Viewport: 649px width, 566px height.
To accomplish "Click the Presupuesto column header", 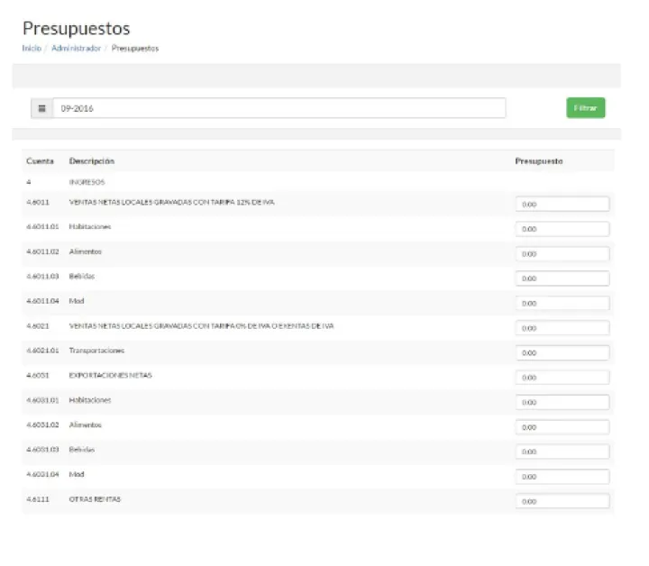I will pyautogui.click(x=539, y=161).
